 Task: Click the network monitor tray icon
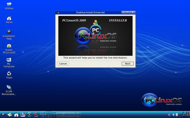pyautogui.click(x=170, y=115)
